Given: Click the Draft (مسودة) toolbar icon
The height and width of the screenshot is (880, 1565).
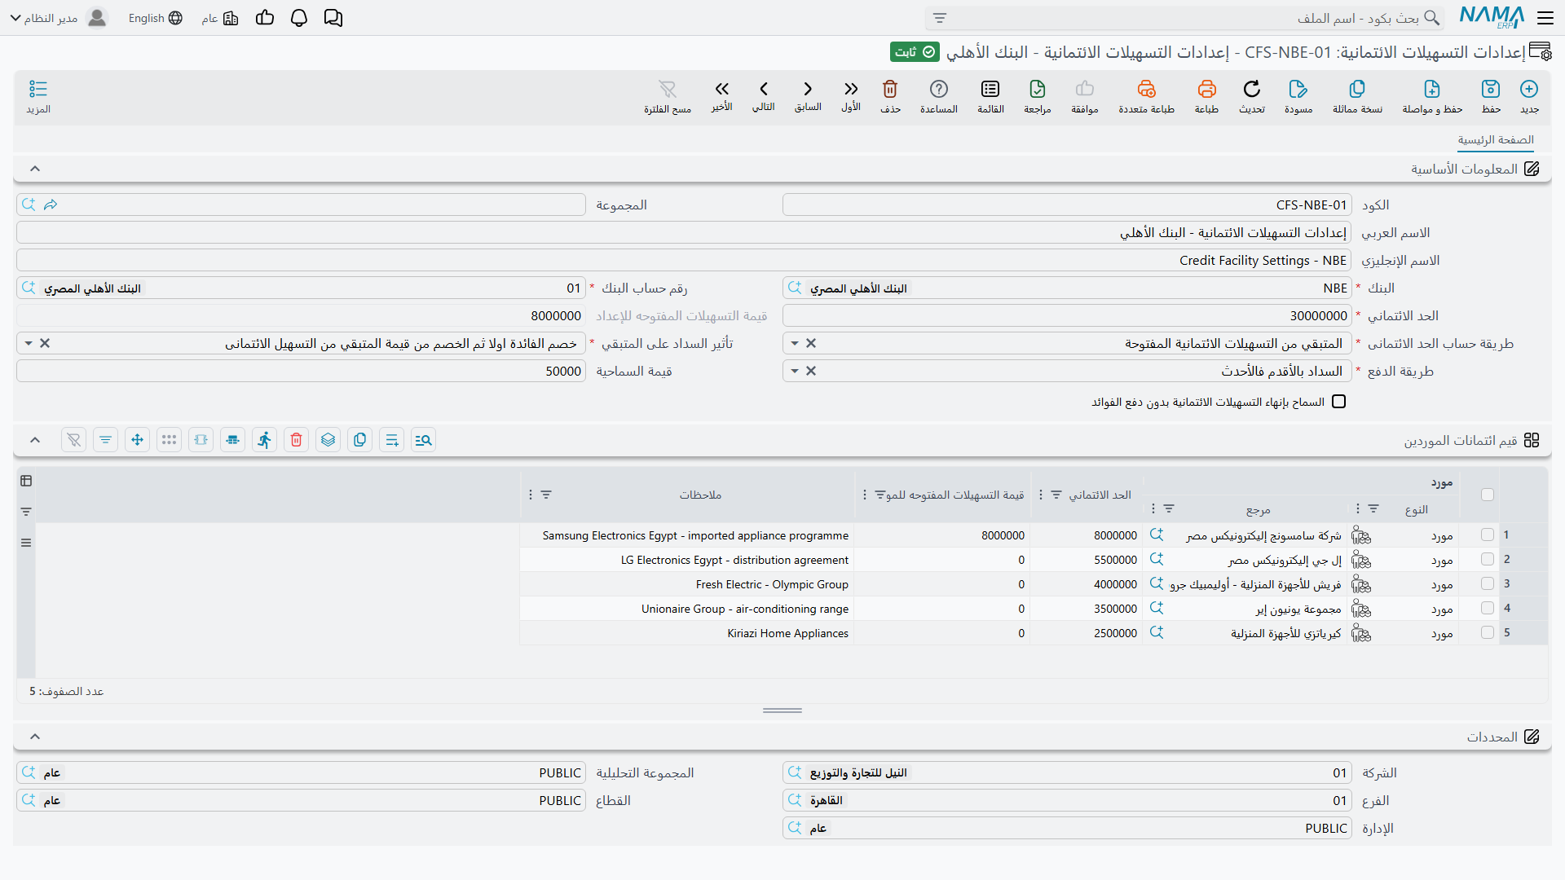Looking at the screenshot, I should (x=1298, y=96).
